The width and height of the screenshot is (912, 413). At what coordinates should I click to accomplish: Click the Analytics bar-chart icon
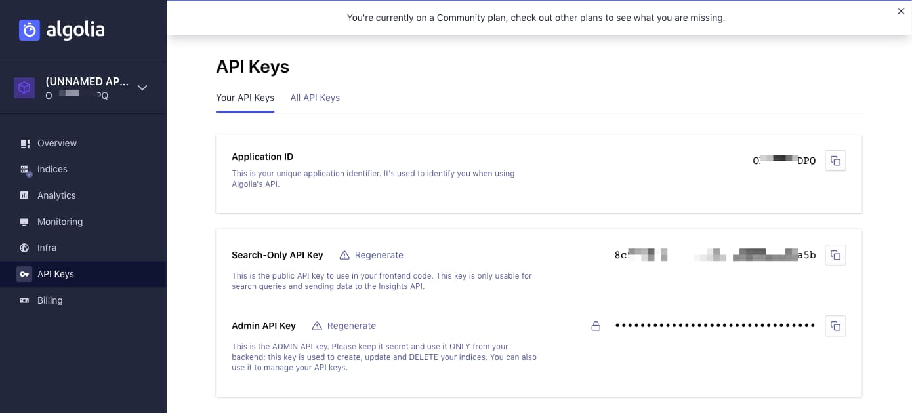click(x=25, y=195)
